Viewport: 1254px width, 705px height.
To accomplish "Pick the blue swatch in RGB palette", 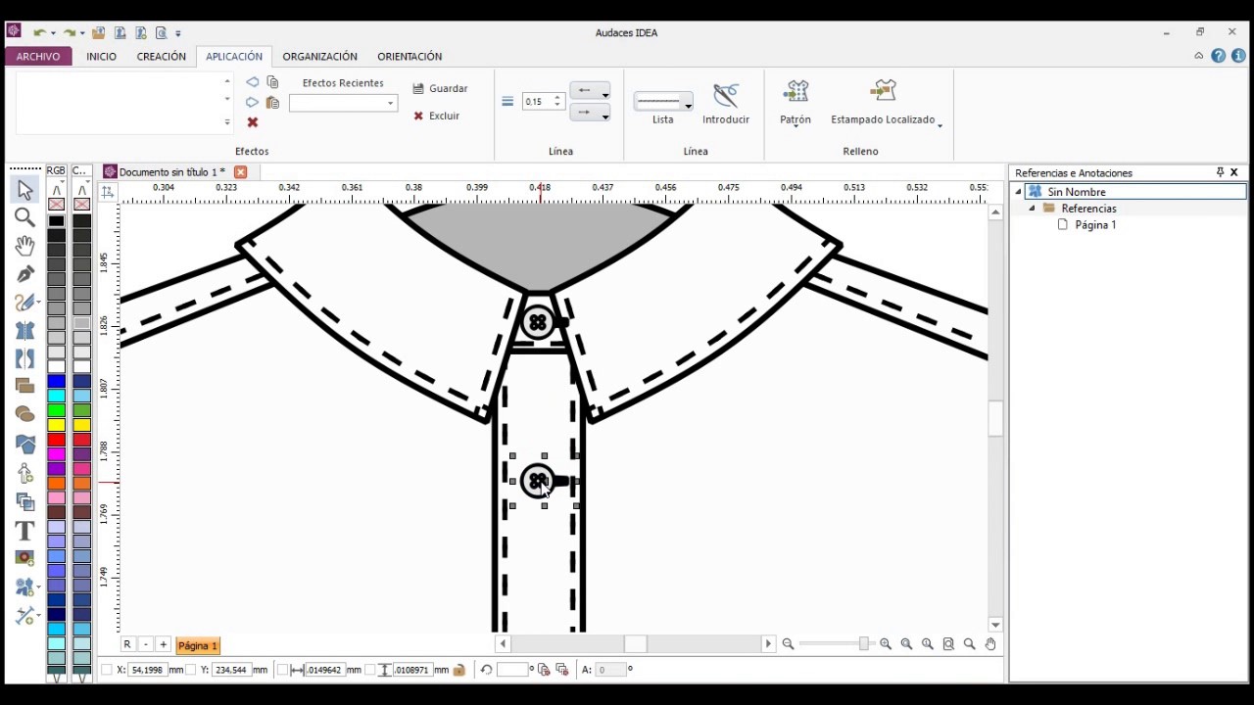I will tap(56, 381).
